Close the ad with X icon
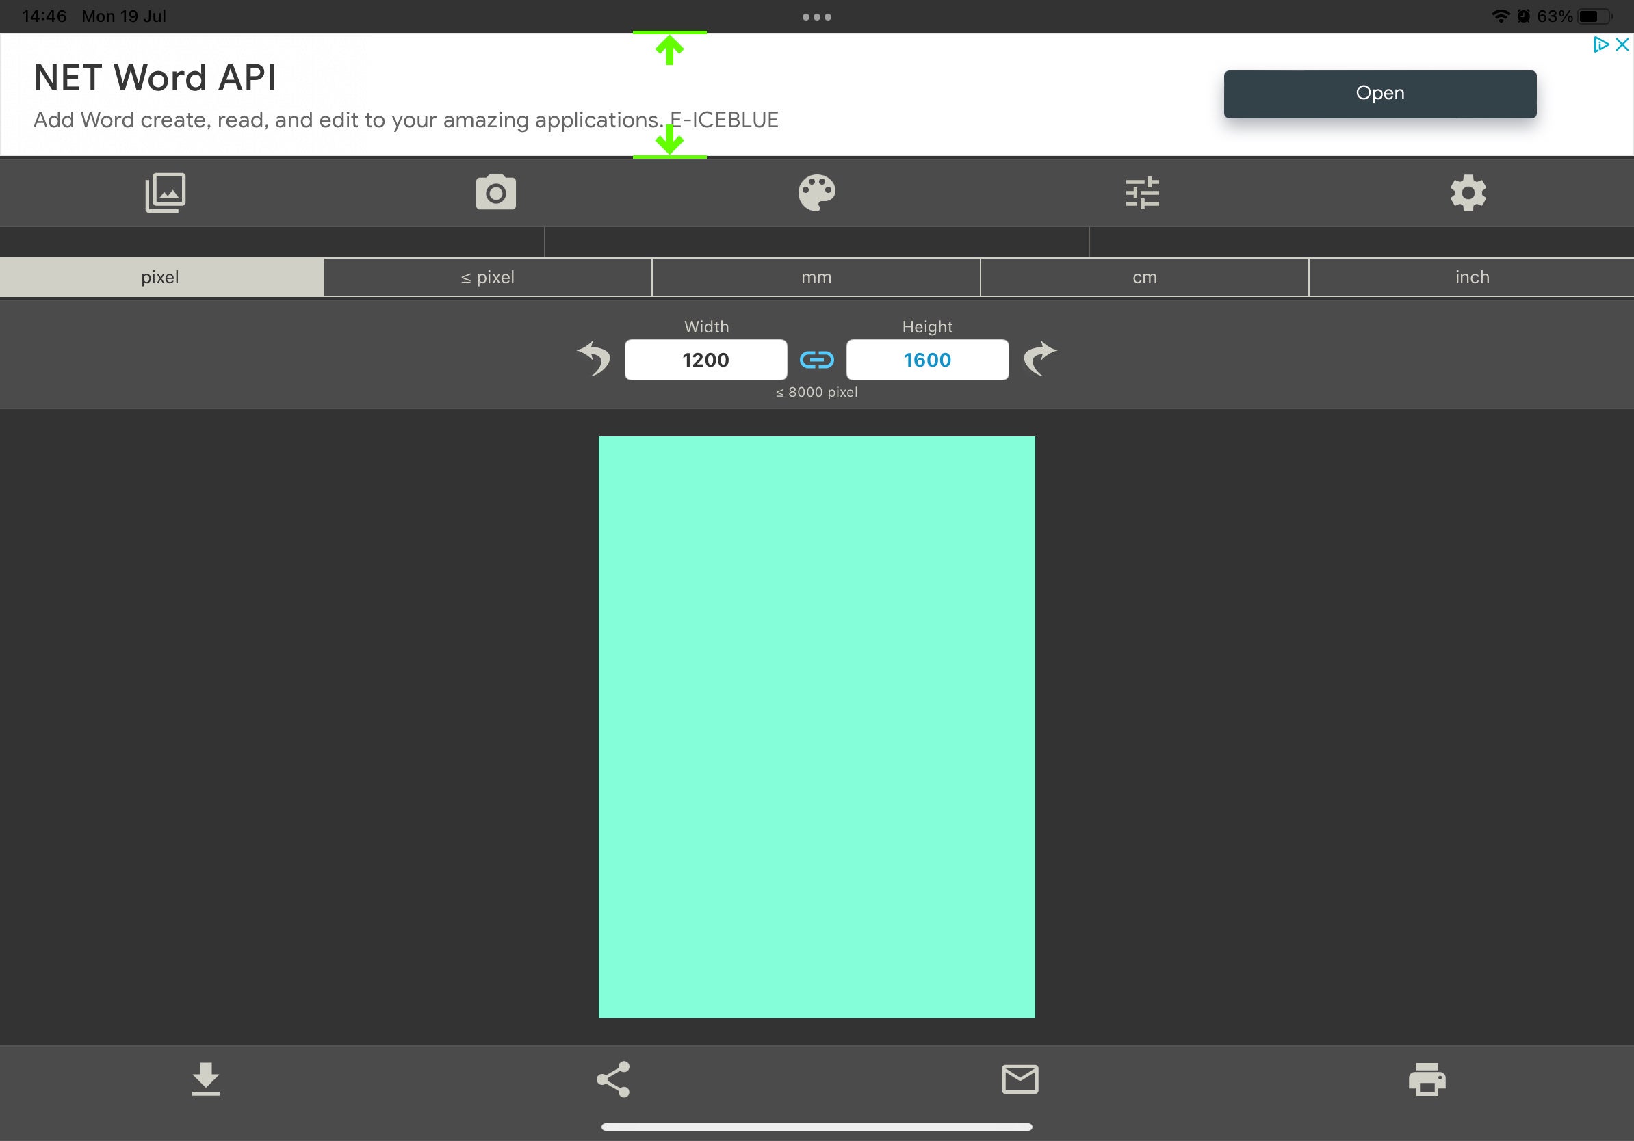 (1622, 45)
